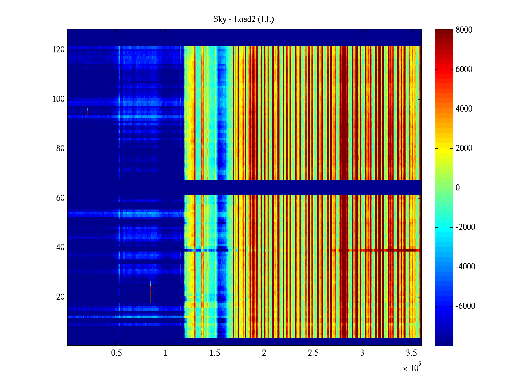Select the y-axis tick label 100
517x388 pixels.
point(58,99)
